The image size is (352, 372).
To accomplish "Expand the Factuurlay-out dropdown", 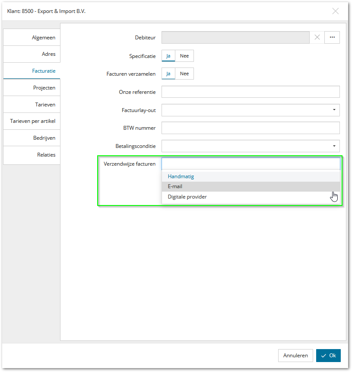I will [334, 110].
